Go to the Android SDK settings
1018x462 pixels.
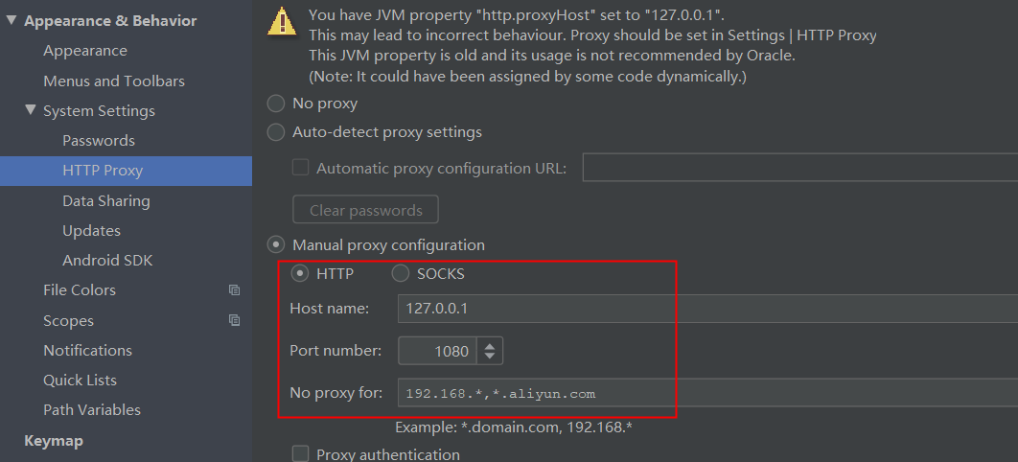pos(107,261)
